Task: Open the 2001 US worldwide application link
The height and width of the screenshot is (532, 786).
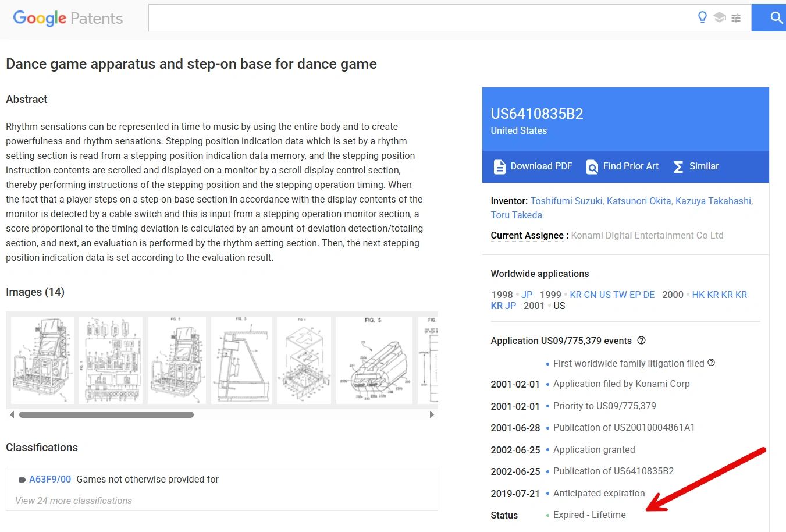Action: click(x=559, y=306)
